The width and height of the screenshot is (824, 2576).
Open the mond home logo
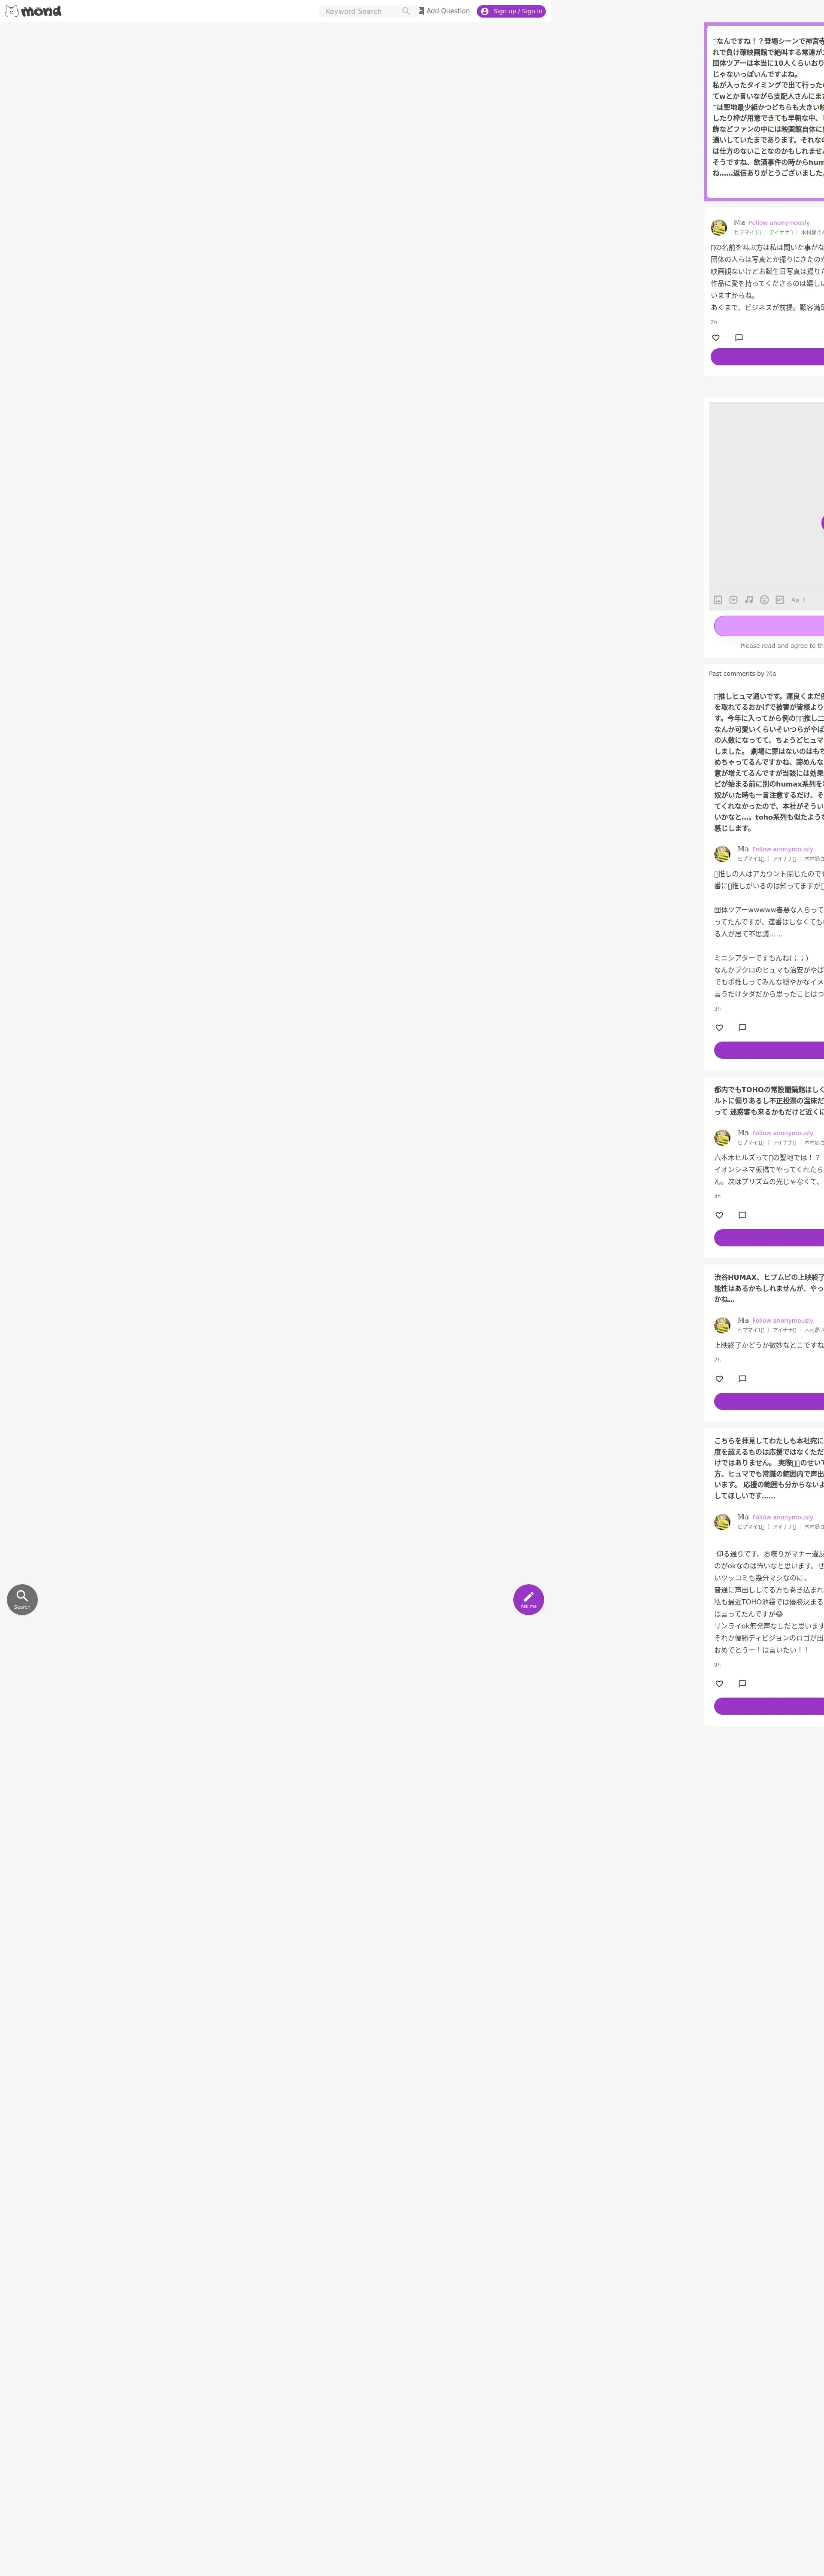33,11
